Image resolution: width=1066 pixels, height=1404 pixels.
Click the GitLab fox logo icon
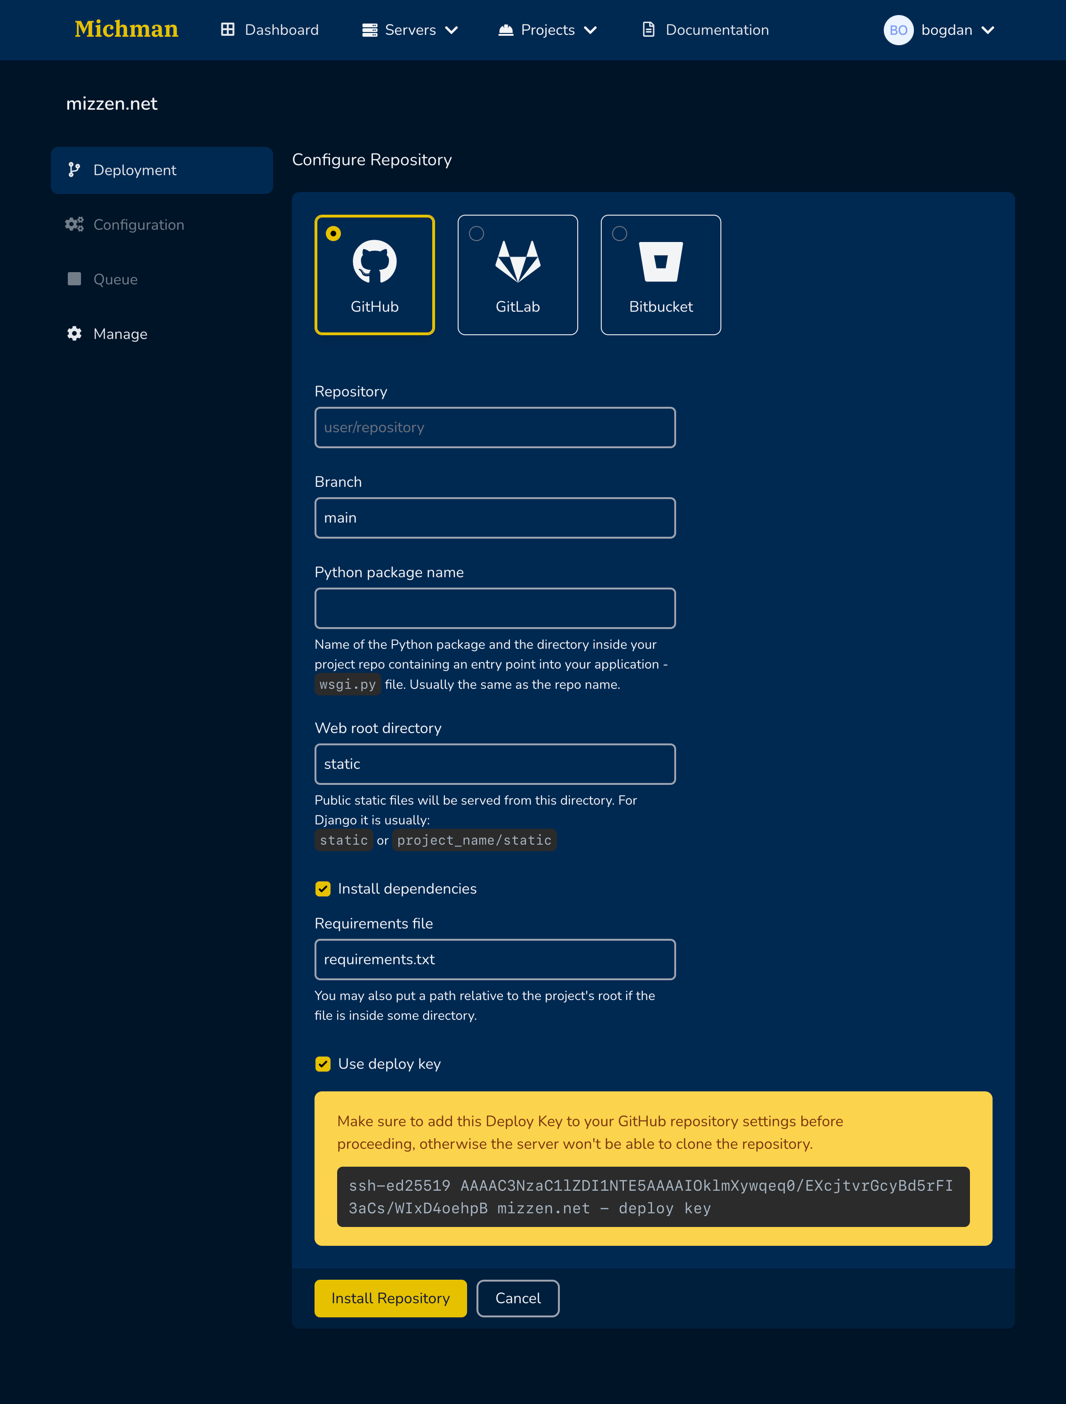517,261
